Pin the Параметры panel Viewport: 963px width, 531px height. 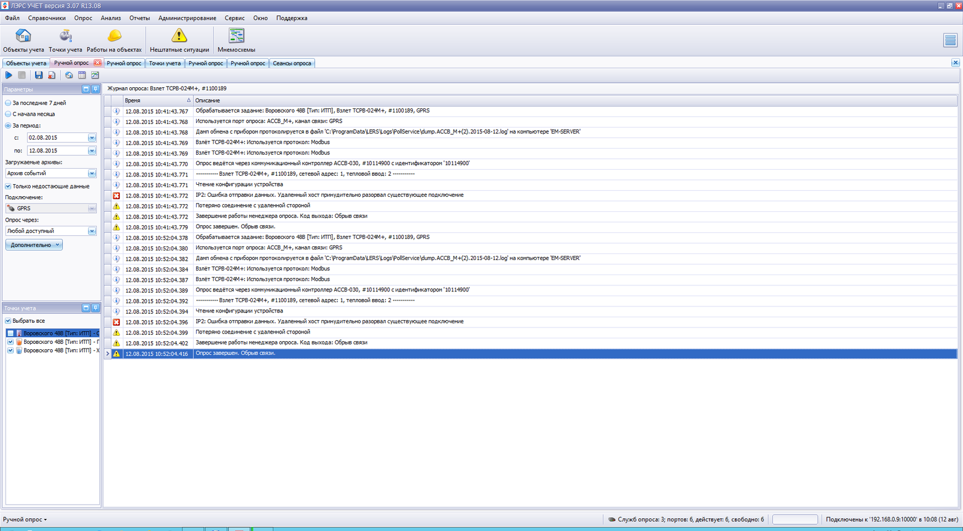(x=95, y=89)
